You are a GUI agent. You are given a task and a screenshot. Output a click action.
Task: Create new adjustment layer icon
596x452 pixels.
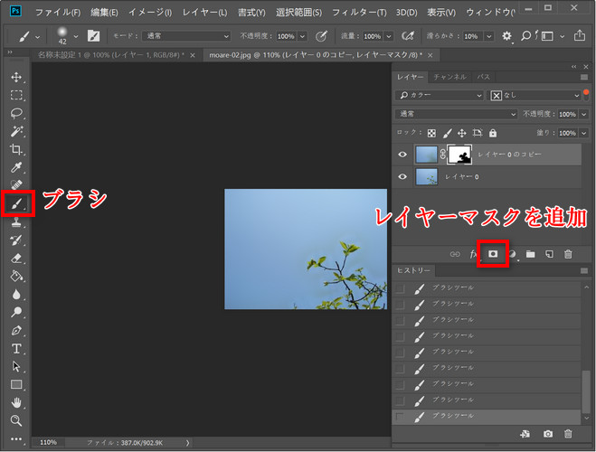click(x=513, y=254)
